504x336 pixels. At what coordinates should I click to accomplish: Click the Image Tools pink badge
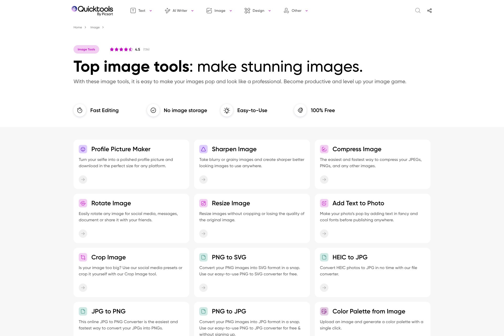[x=86, y=49]
